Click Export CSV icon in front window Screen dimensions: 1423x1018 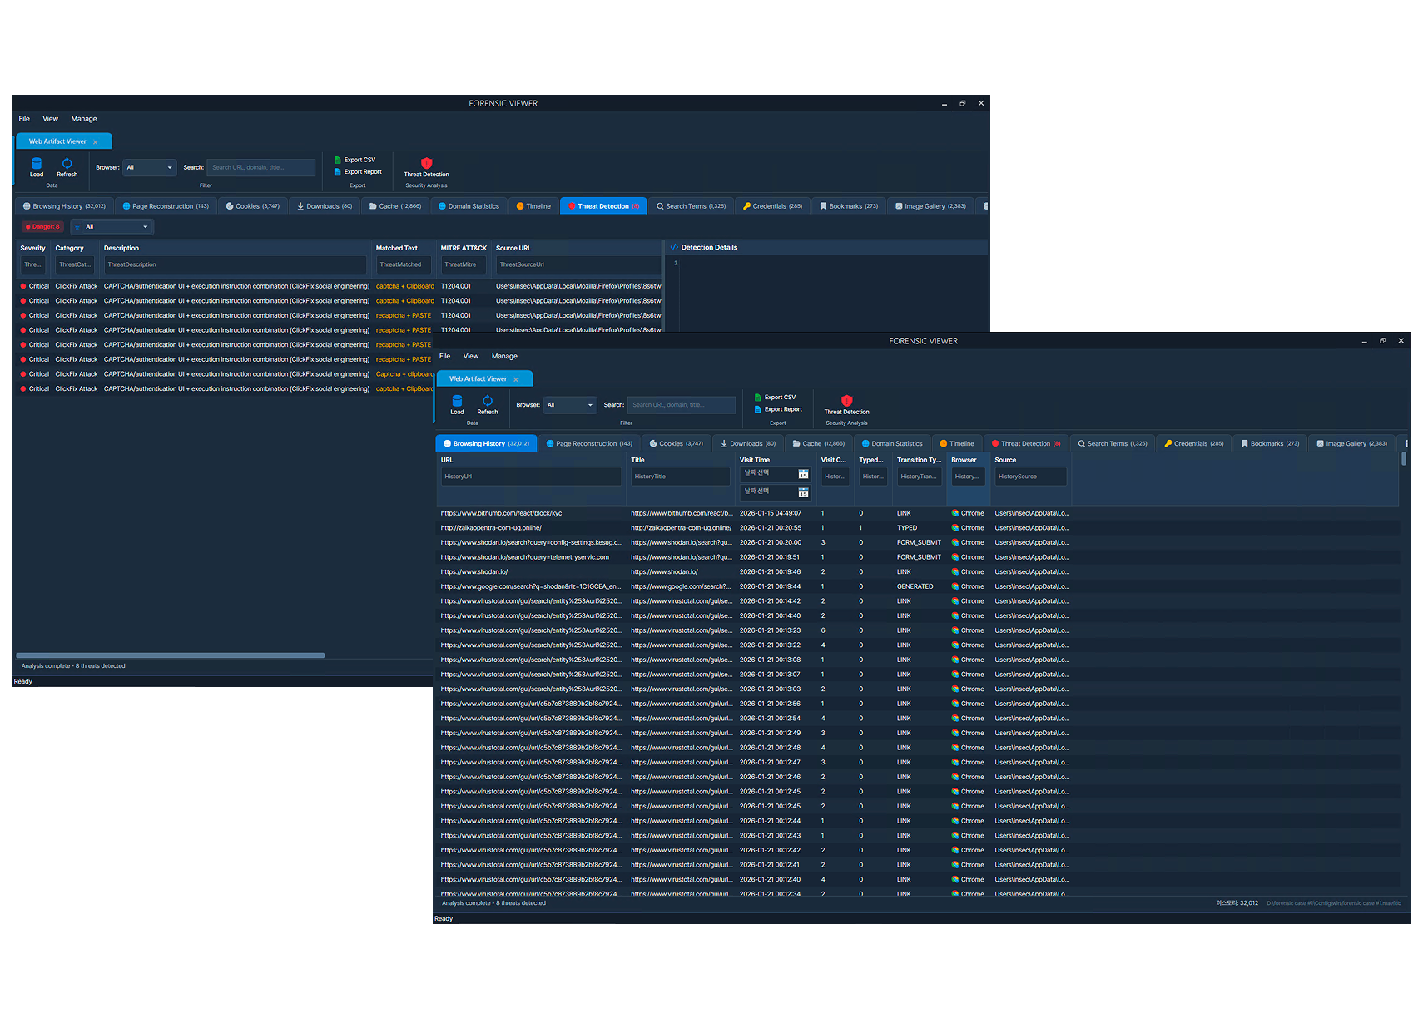(x=758, y=398)
